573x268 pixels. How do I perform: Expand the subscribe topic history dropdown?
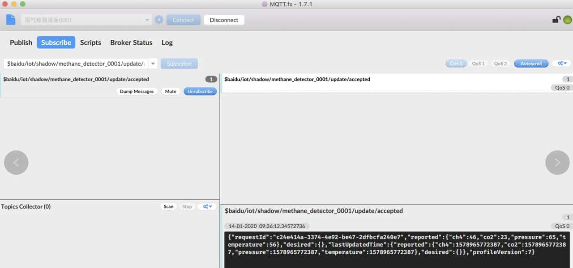point(153,64)
